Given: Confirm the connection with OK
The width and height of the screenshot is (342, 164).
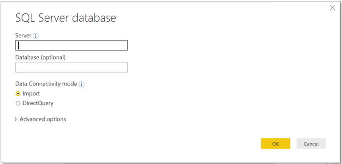Looking at the screenshot, I should (275, 143).
